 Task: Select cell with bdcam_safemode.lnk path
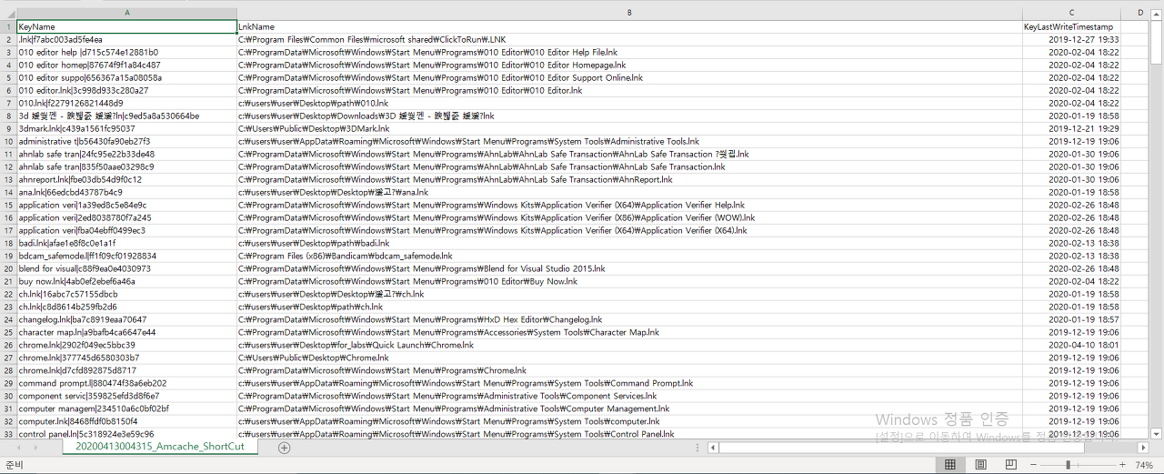click(629, 257)
